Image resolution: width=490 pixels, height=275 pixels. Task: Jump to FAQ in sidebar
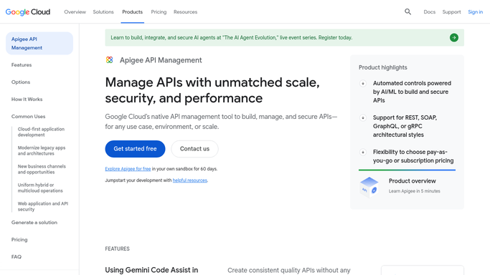click(17, 256)
